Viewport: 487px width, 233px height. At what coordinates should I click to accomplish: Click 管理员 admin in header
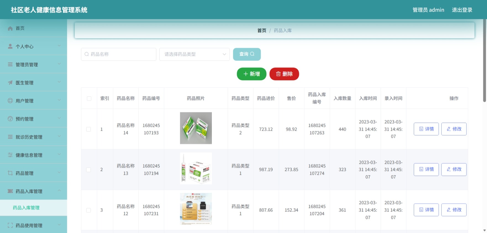coord(428,10)
